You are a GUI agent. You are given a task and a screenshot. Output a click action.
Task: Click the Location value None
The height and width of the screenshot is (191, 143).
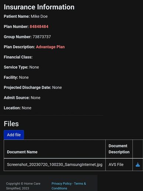tap(27, 108)
